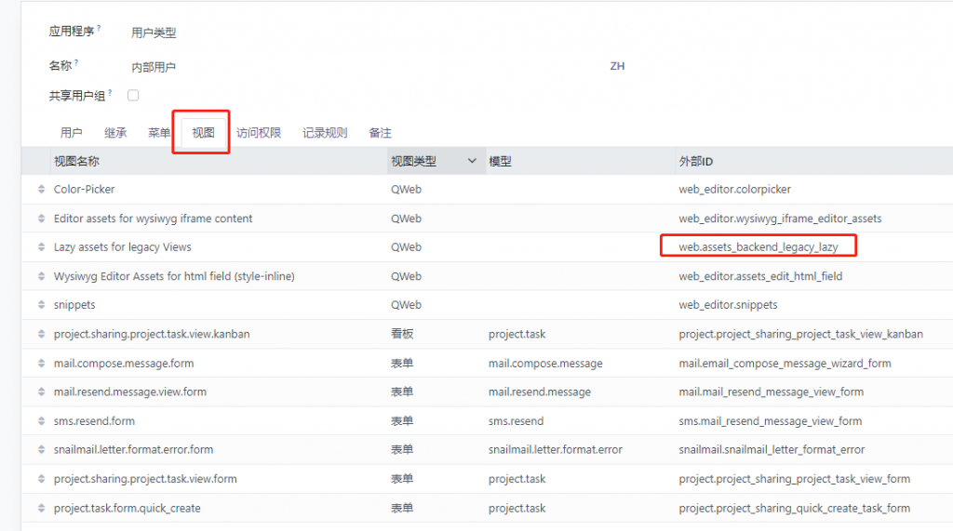Switch to the 菜单 tab

pos(159,132)
